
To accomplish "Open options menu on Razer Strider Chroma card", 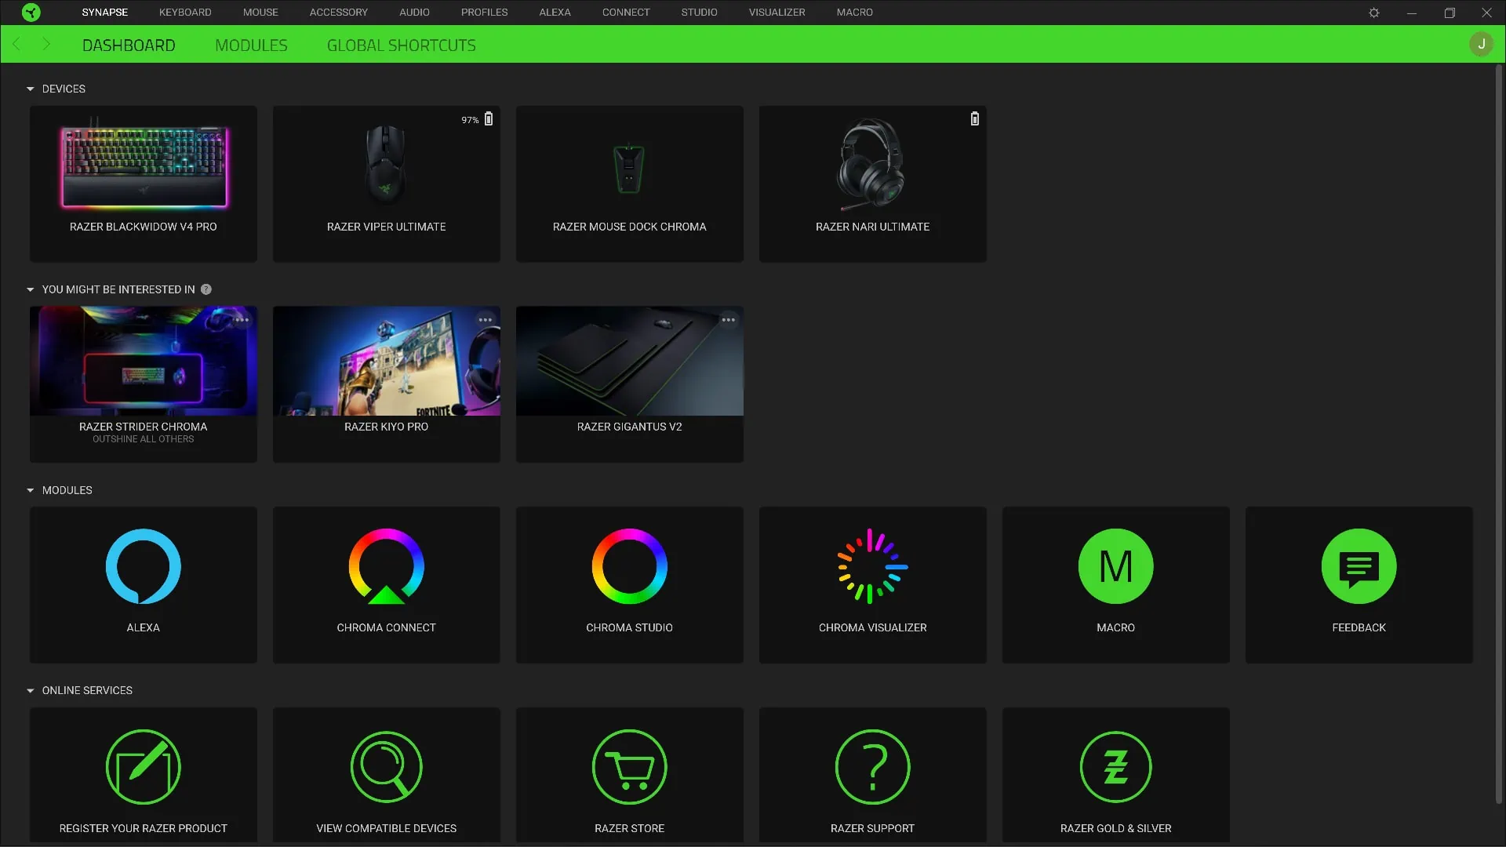I will coord(242,319).
